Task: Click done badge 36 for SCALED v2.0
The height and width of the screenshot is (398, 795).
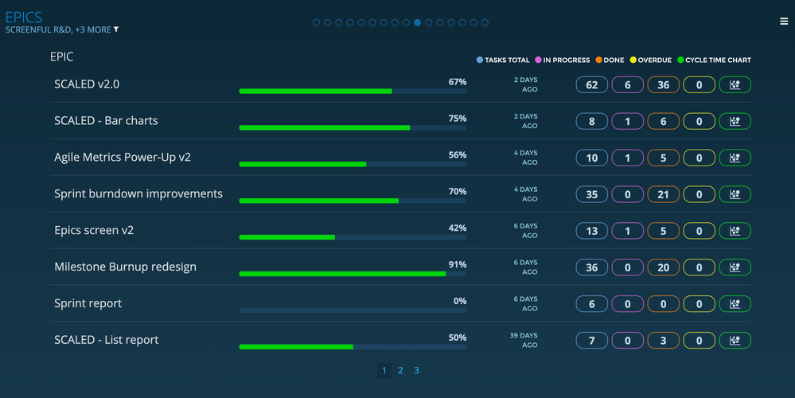Action: click(x=663, y=84)
